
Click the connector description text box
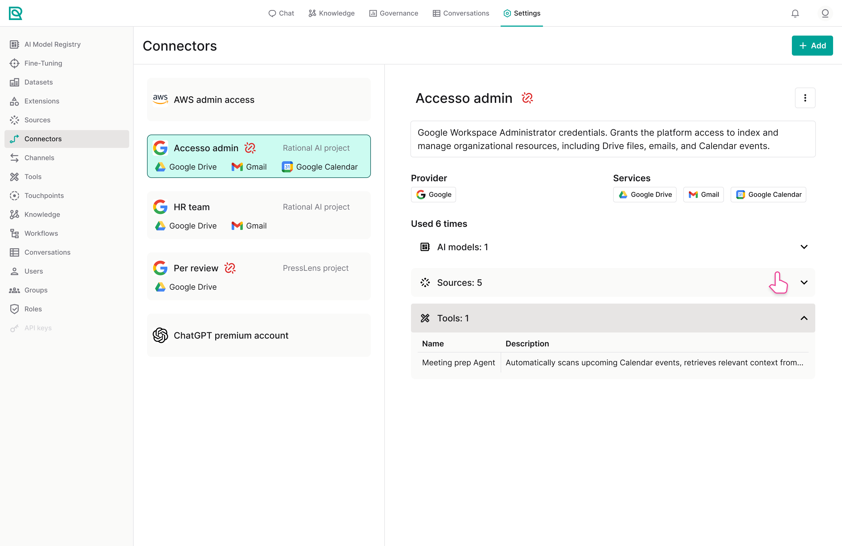(613, 139)
